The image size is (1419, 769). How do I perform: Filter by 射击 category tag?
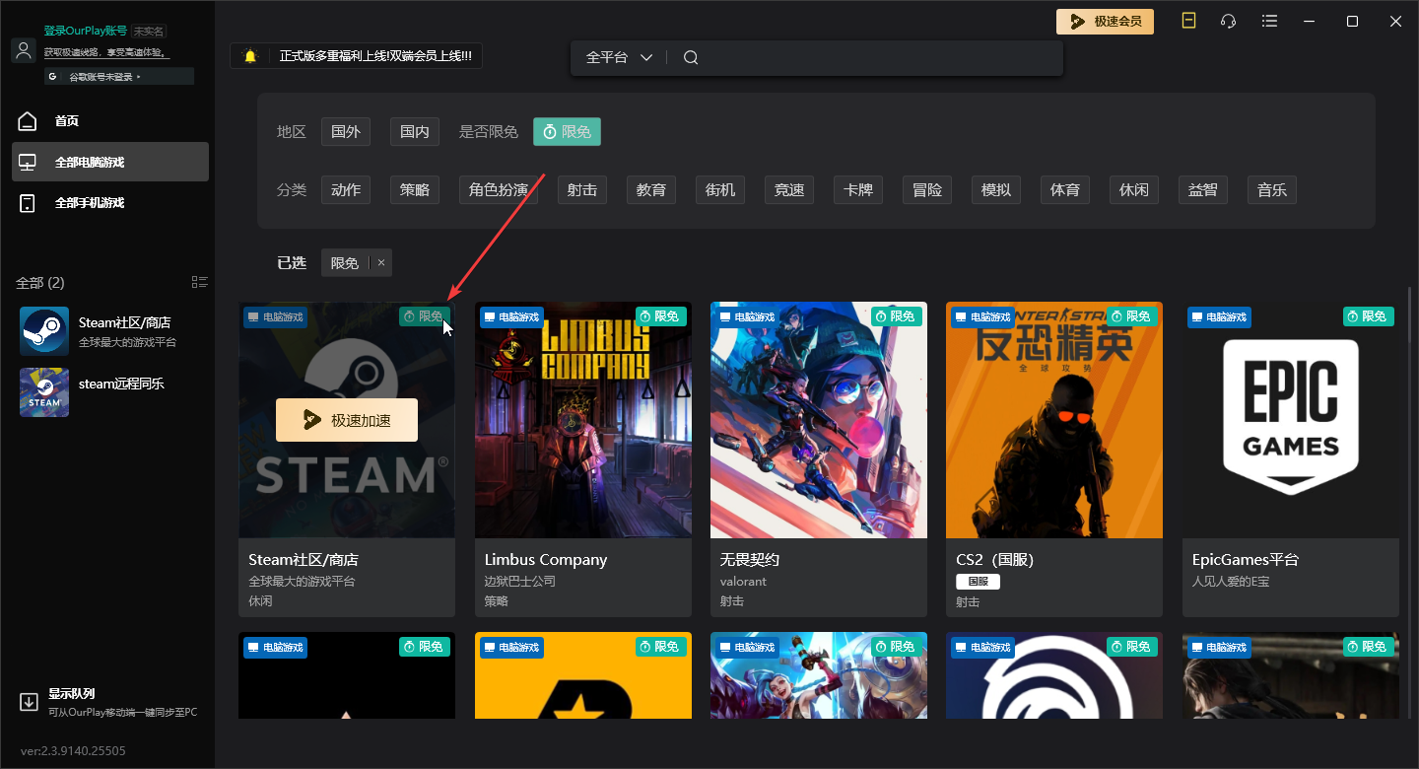[x=581, y=189]
